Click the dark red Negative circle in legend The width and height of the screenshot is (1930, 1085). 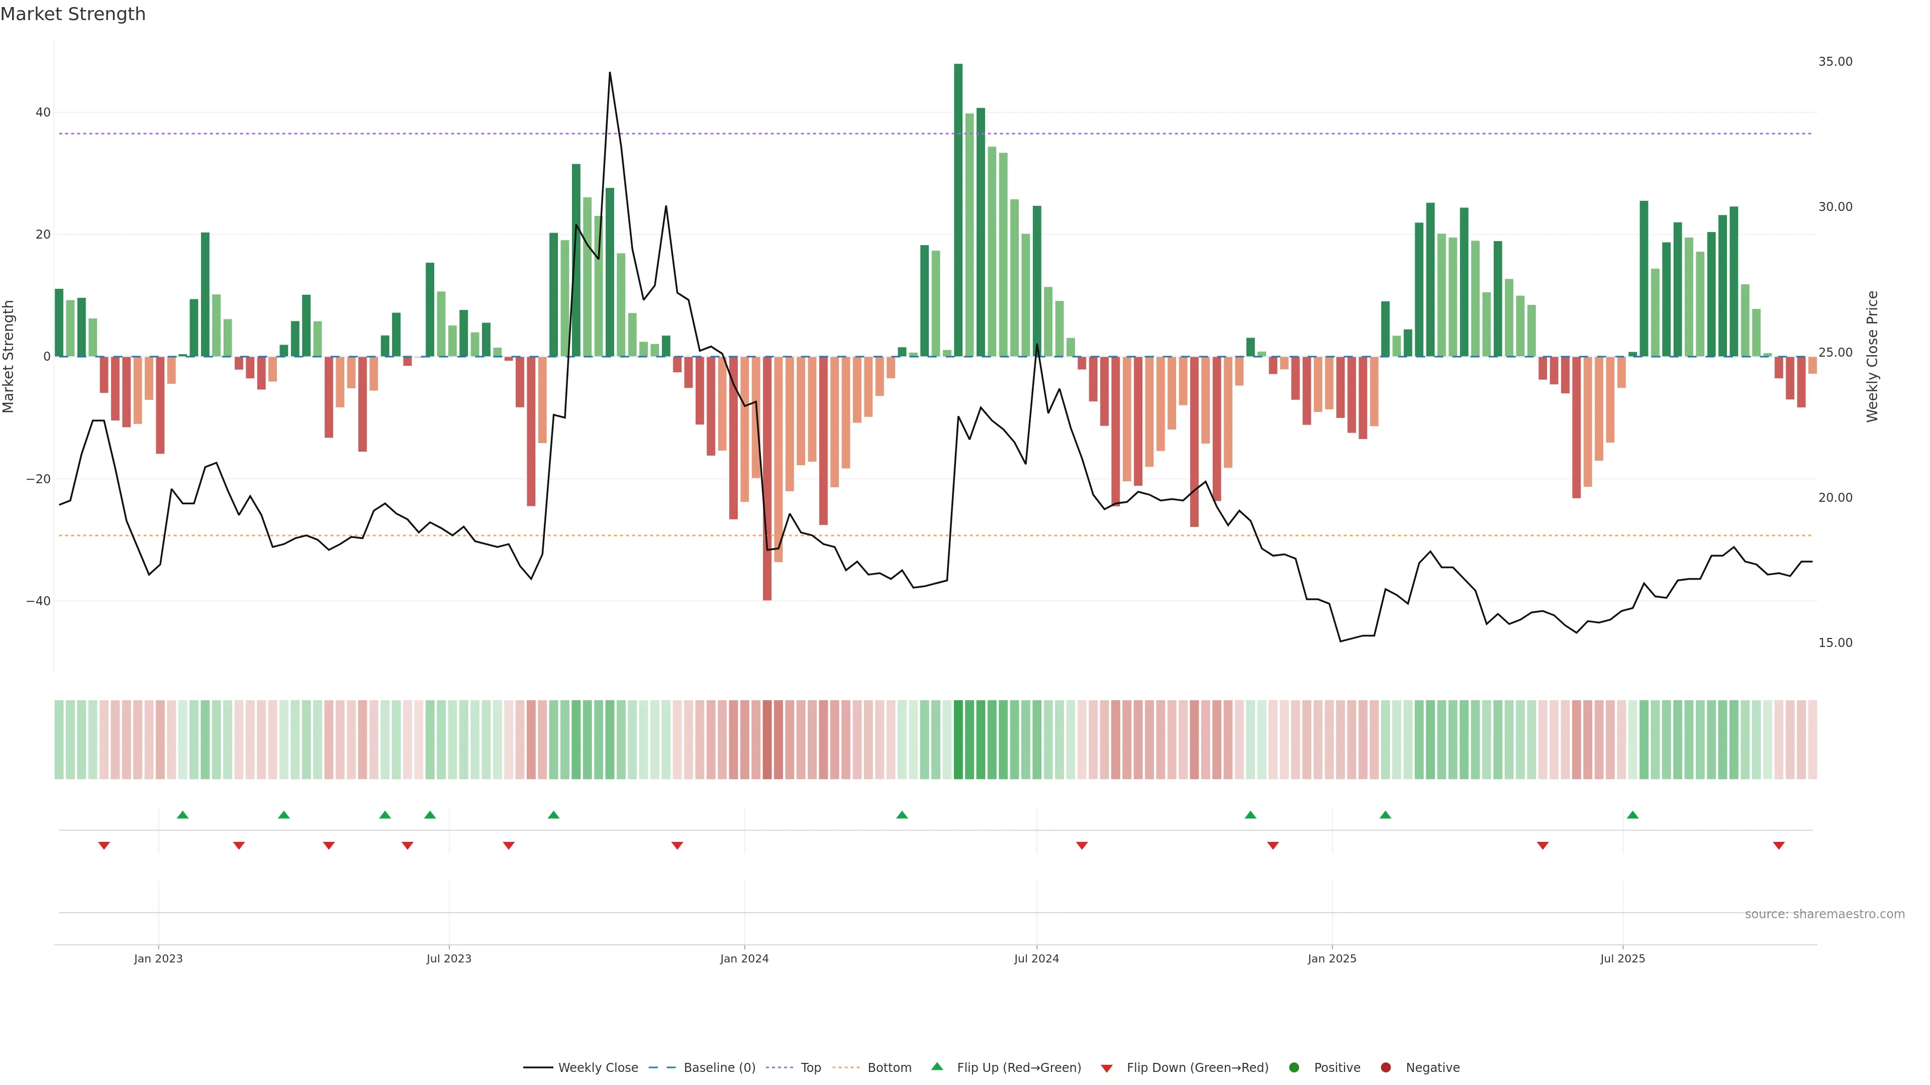point(1385,1067)
